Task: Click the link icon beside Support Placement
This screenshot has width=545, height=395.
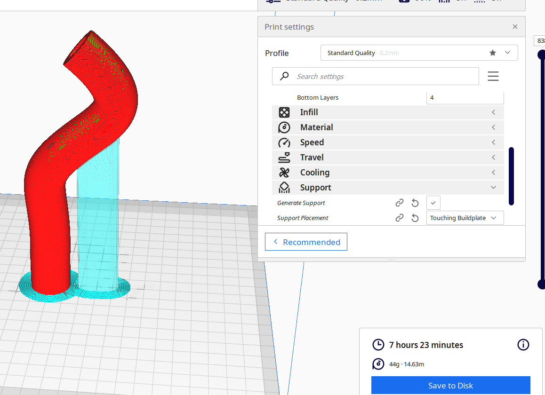Action: [x=400, y=218]
